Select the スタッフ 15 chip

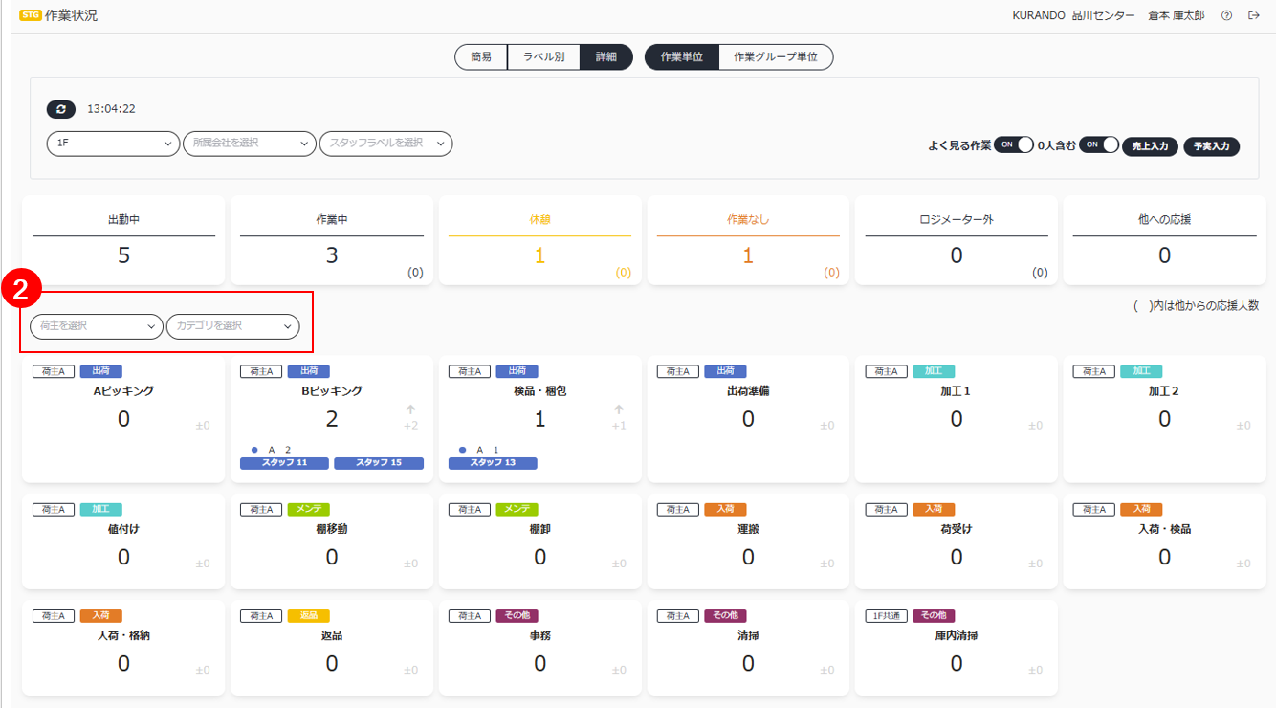(x=379, y=463)
